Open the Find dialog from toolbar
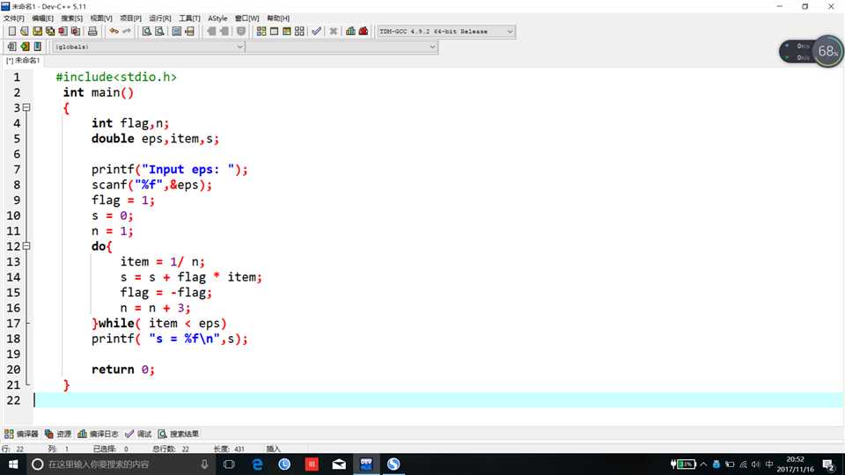This screenshot has width=845, height=475. pos(147,32)
